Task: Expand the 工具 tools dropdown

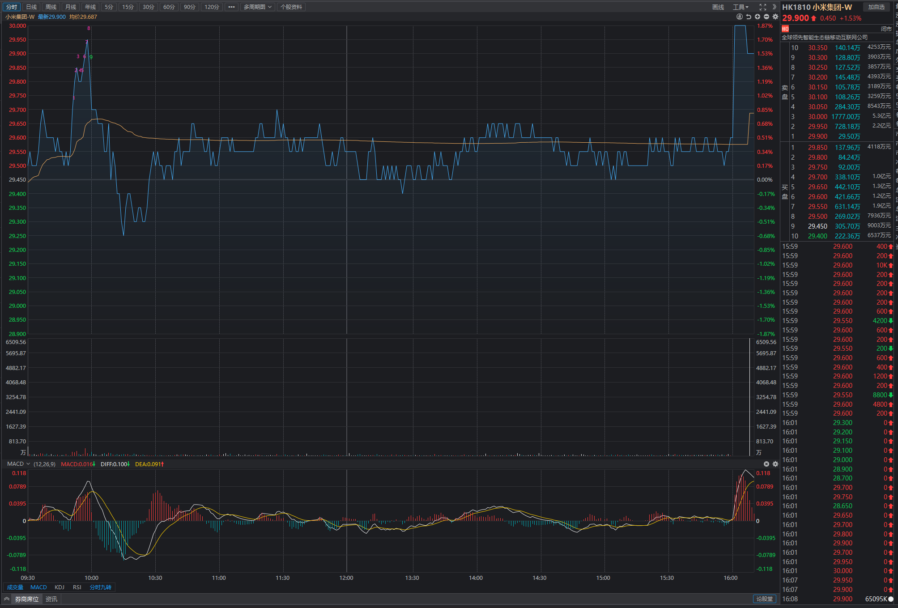Action: click(741, 7)
